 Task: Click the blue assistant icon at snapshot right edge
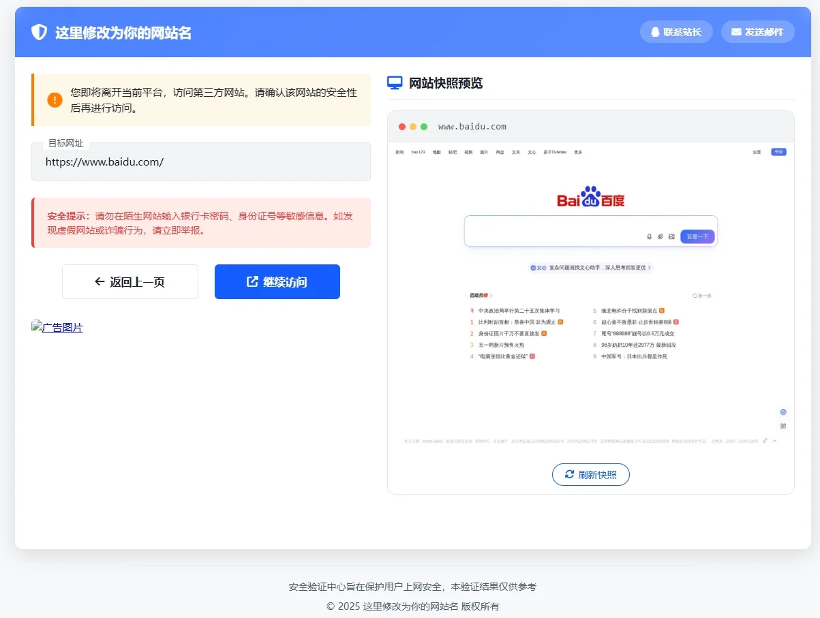[x=783, y=412]
